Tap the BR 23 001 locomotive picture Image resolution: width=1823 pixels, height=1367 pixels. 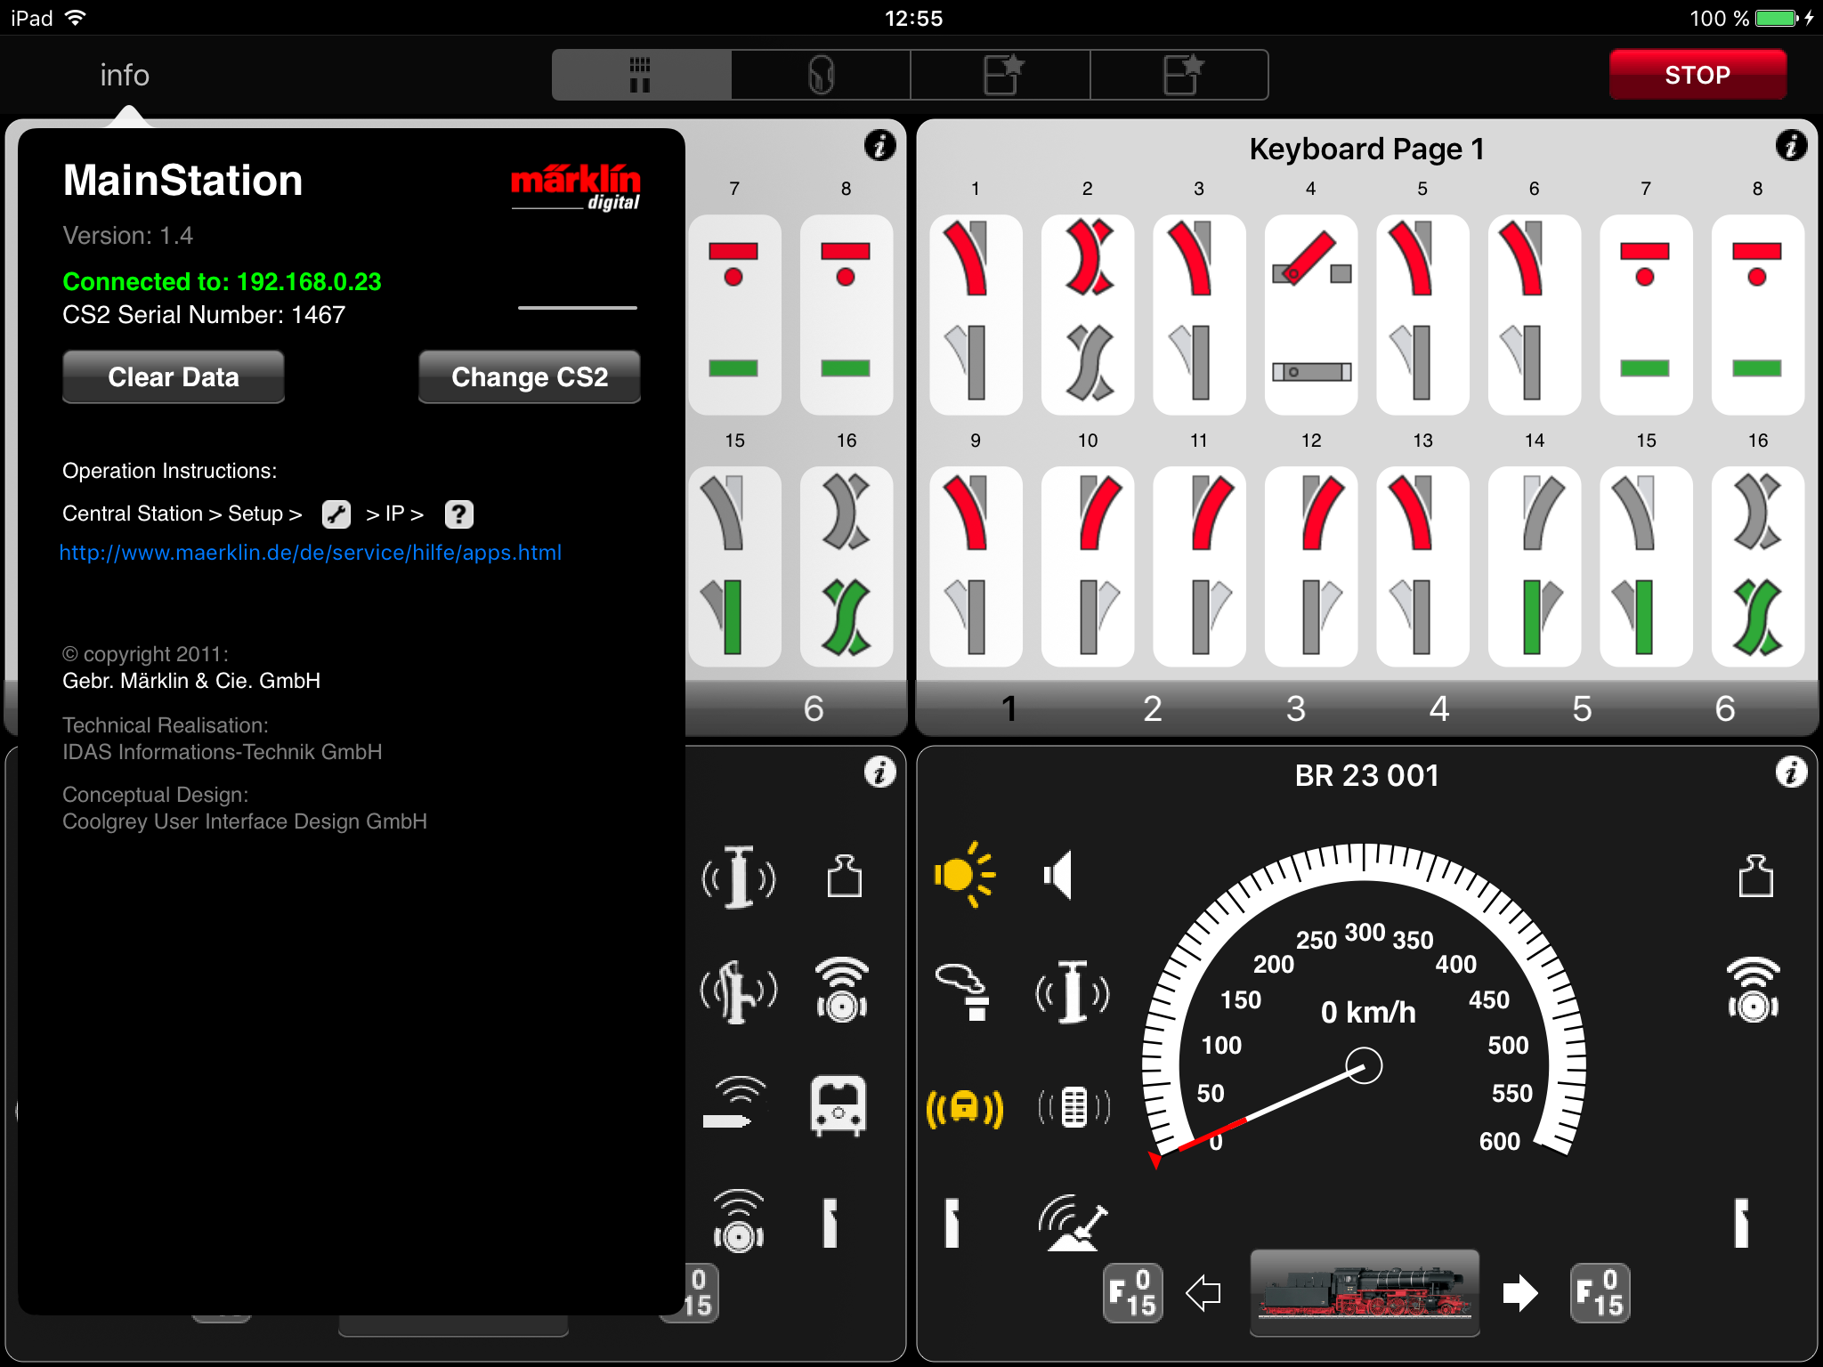[1365, 1293]
